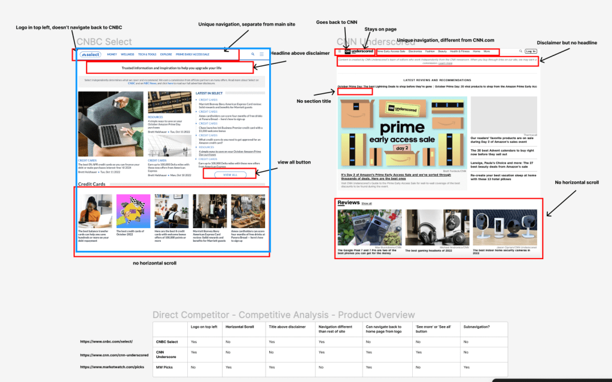Click the Show all link beside Reviews

[x=366, y=204]
